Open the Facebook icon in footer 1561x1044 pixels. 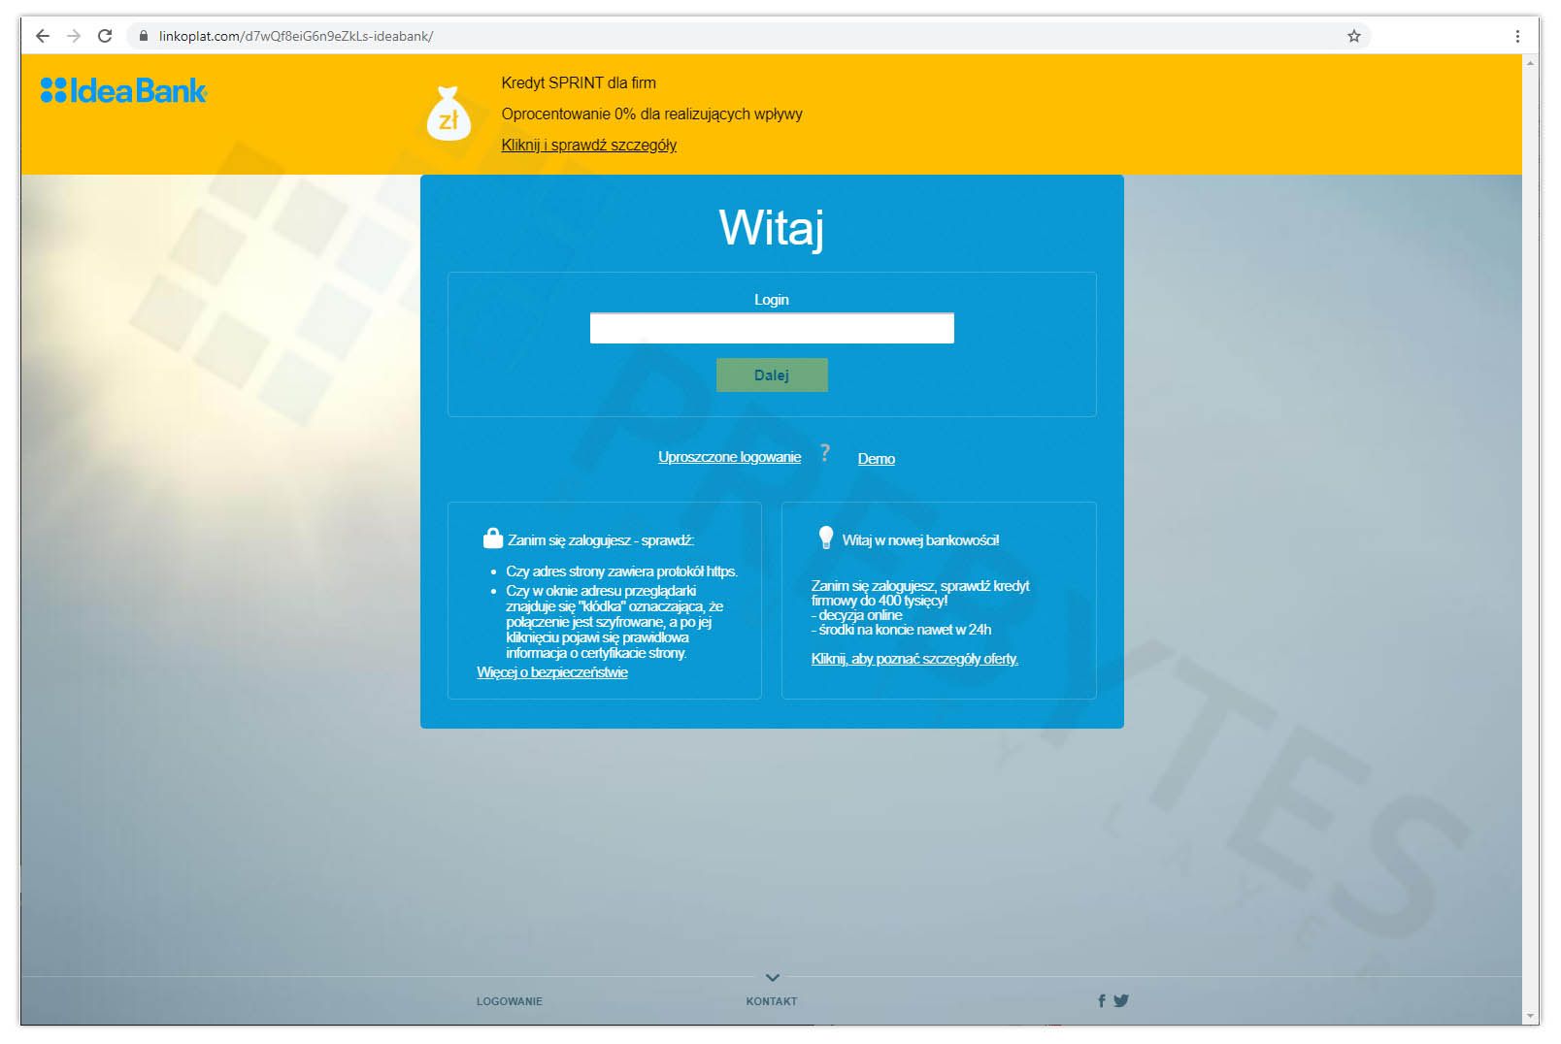coord(1102,1000)
